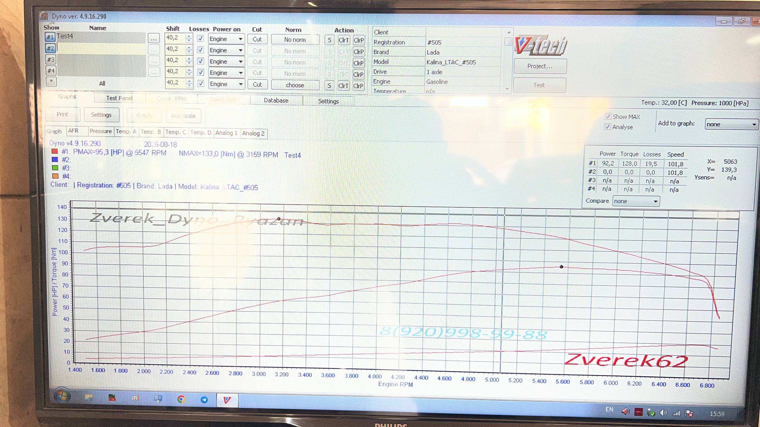Open volume speaker icon beside network bars
Viewport: 760px width, 427px height.
pyautogui.click(x=663, y=412)
